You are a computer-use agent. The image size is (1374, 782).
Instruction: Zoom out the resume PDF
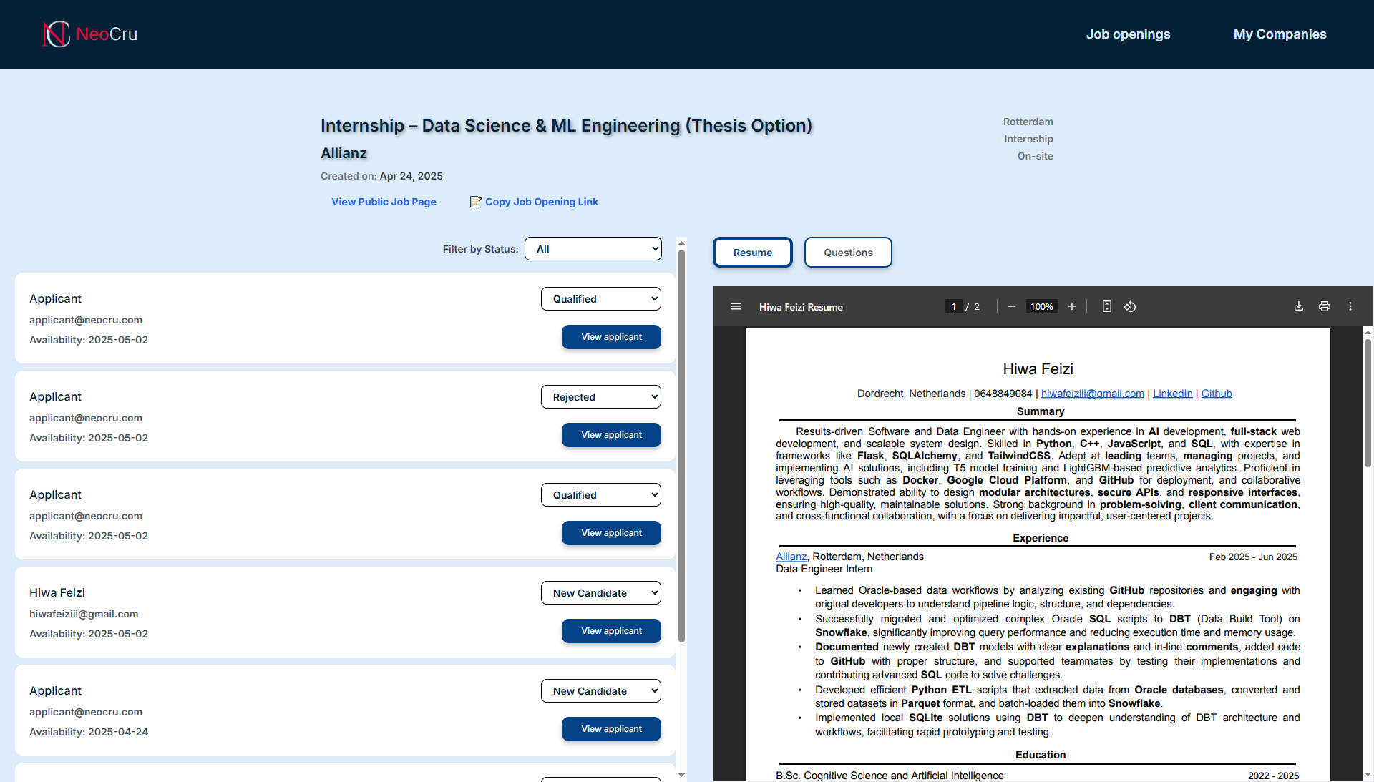[x=1012, y=306]
